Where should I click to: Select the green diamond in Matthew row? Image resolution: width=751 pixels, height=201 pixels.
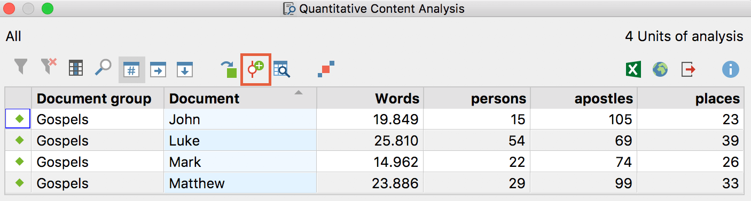pyautogui.click(x=20, y=183)
